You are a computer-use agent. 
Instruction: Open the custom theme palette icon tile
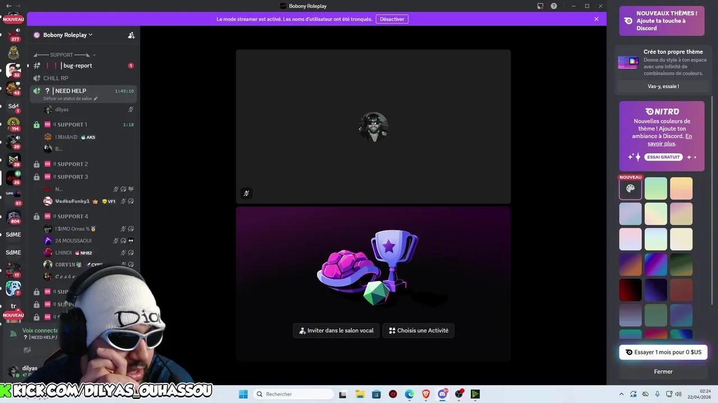pyautogui.click(x=630, y=189)
